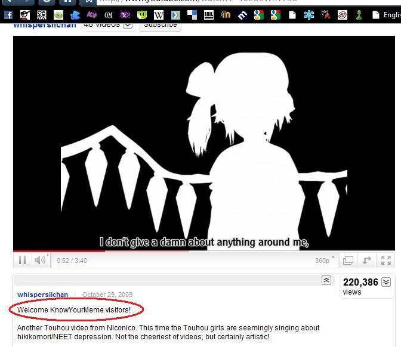Open the cartoon face with glasses bookmark
Viewport: 401px width, 347px height.
pyautogui.click(x=25, y=15)
